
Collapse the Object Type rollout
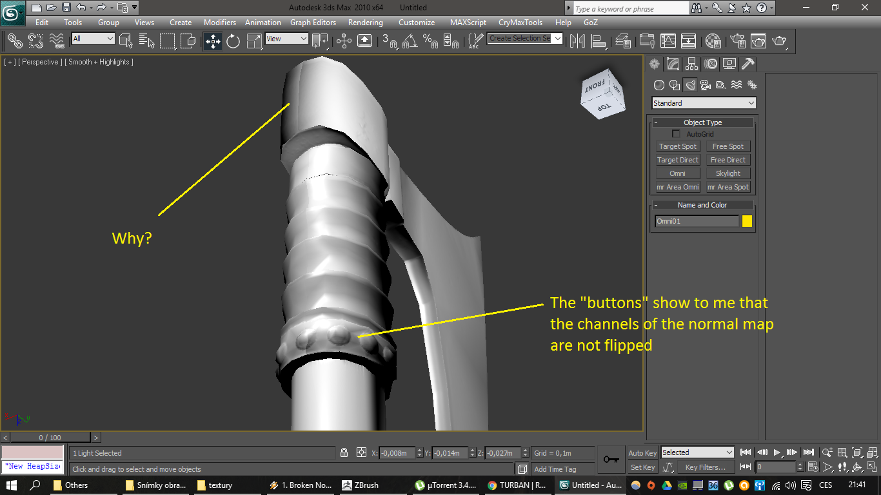[x=702, y=122]
